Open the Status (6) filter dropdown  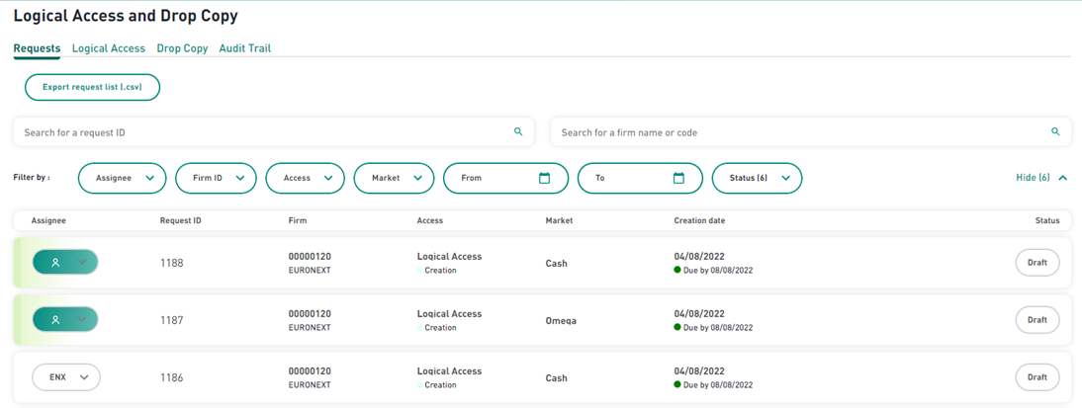tap(757, 178)
